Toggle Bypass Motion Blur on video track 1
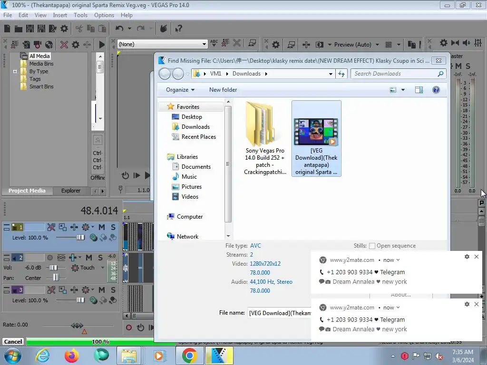The width and height of the screenshot is (487, 365). [51, 227]
